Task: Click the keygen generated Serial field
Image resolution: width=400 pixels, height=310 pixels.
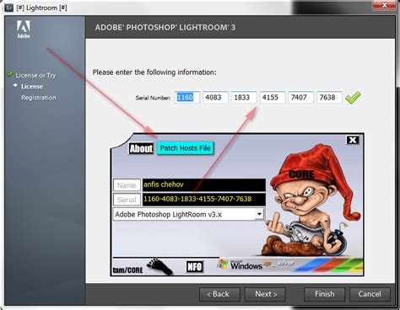Action: coord(204,200)
